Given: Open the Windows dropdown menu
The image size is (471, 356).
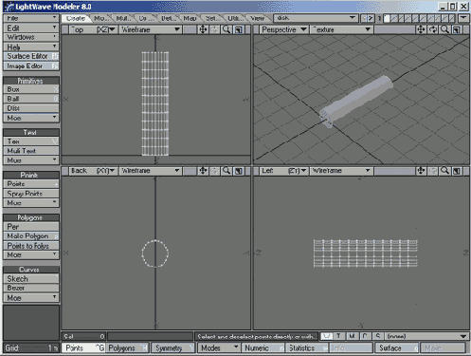Looking at the screenshot, I should pos(31,37).
